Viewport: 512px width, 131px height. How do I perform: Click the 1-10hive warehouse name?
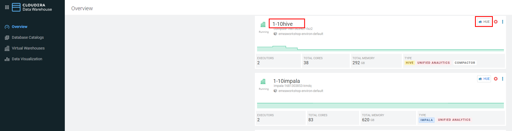click(x=282, y=24)
